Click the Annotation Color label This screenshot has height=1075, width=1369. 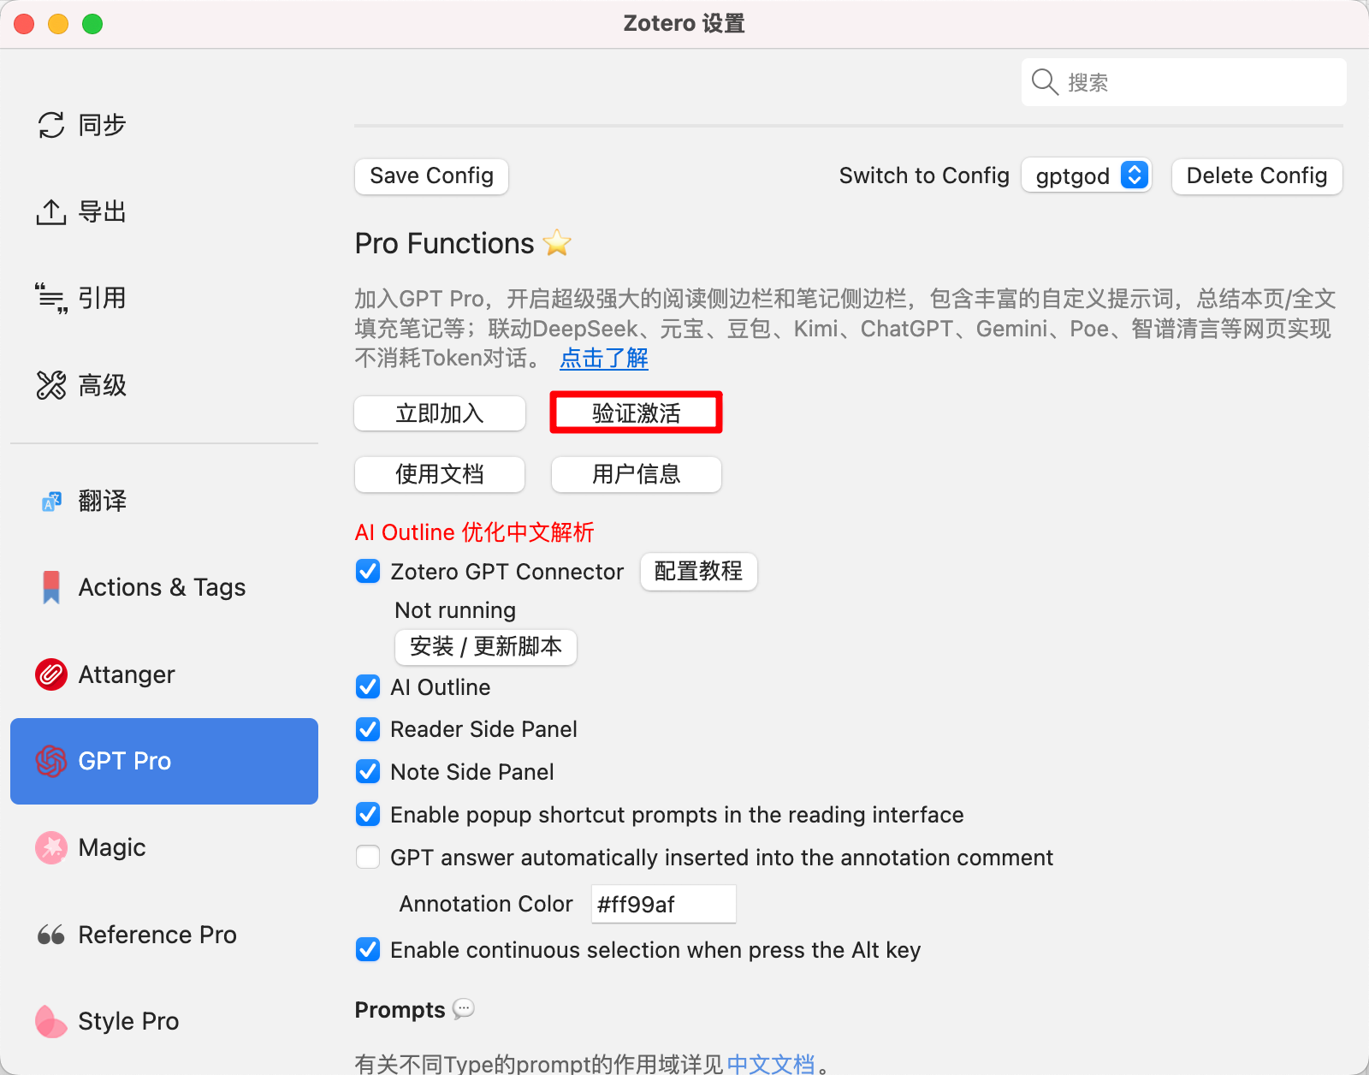486,904
